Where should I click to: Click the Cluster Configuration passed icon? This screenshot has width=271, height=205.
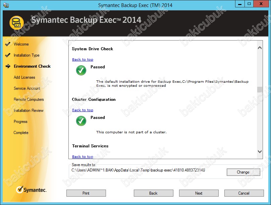click(x=81, y=121)
